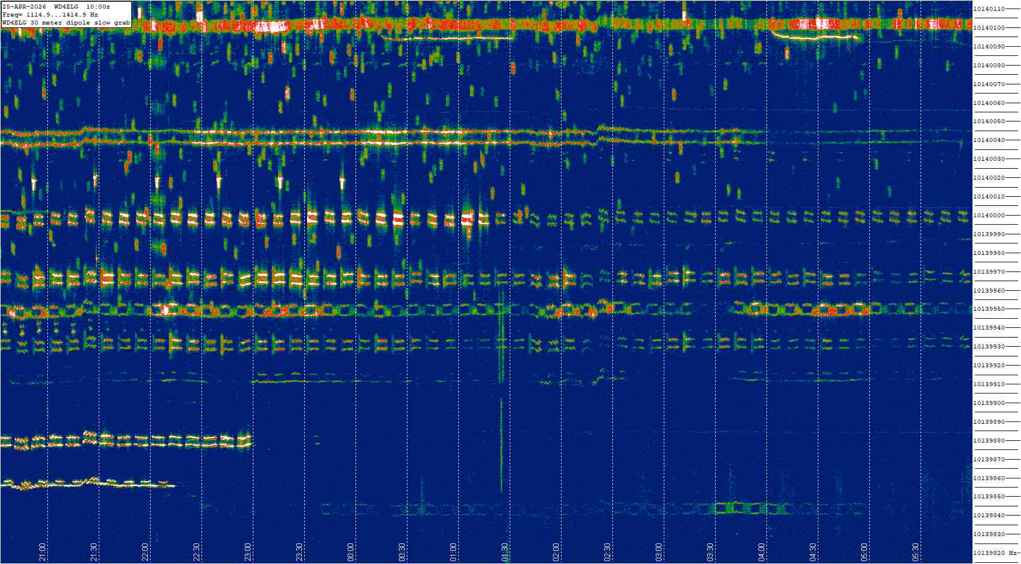Select the 04:30 time marker
Image resolution: width=1021 pixels, height=564 pixels.
coord(813,552)
